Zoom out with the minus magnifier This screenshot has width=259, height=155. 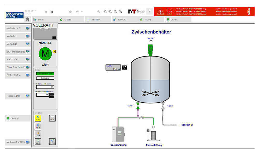coord(110,12)
